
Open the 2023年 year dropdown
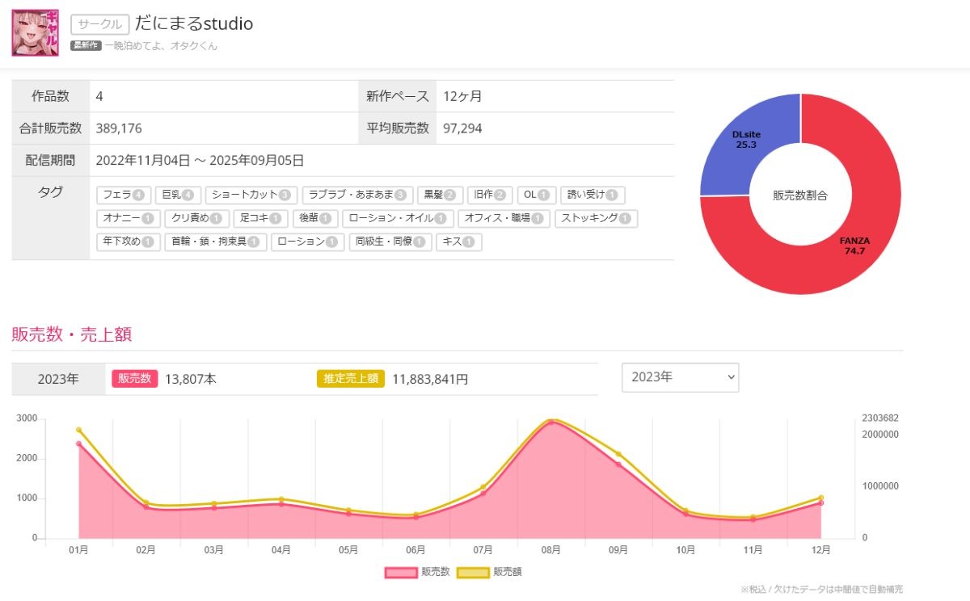click(x=680, y=377)
